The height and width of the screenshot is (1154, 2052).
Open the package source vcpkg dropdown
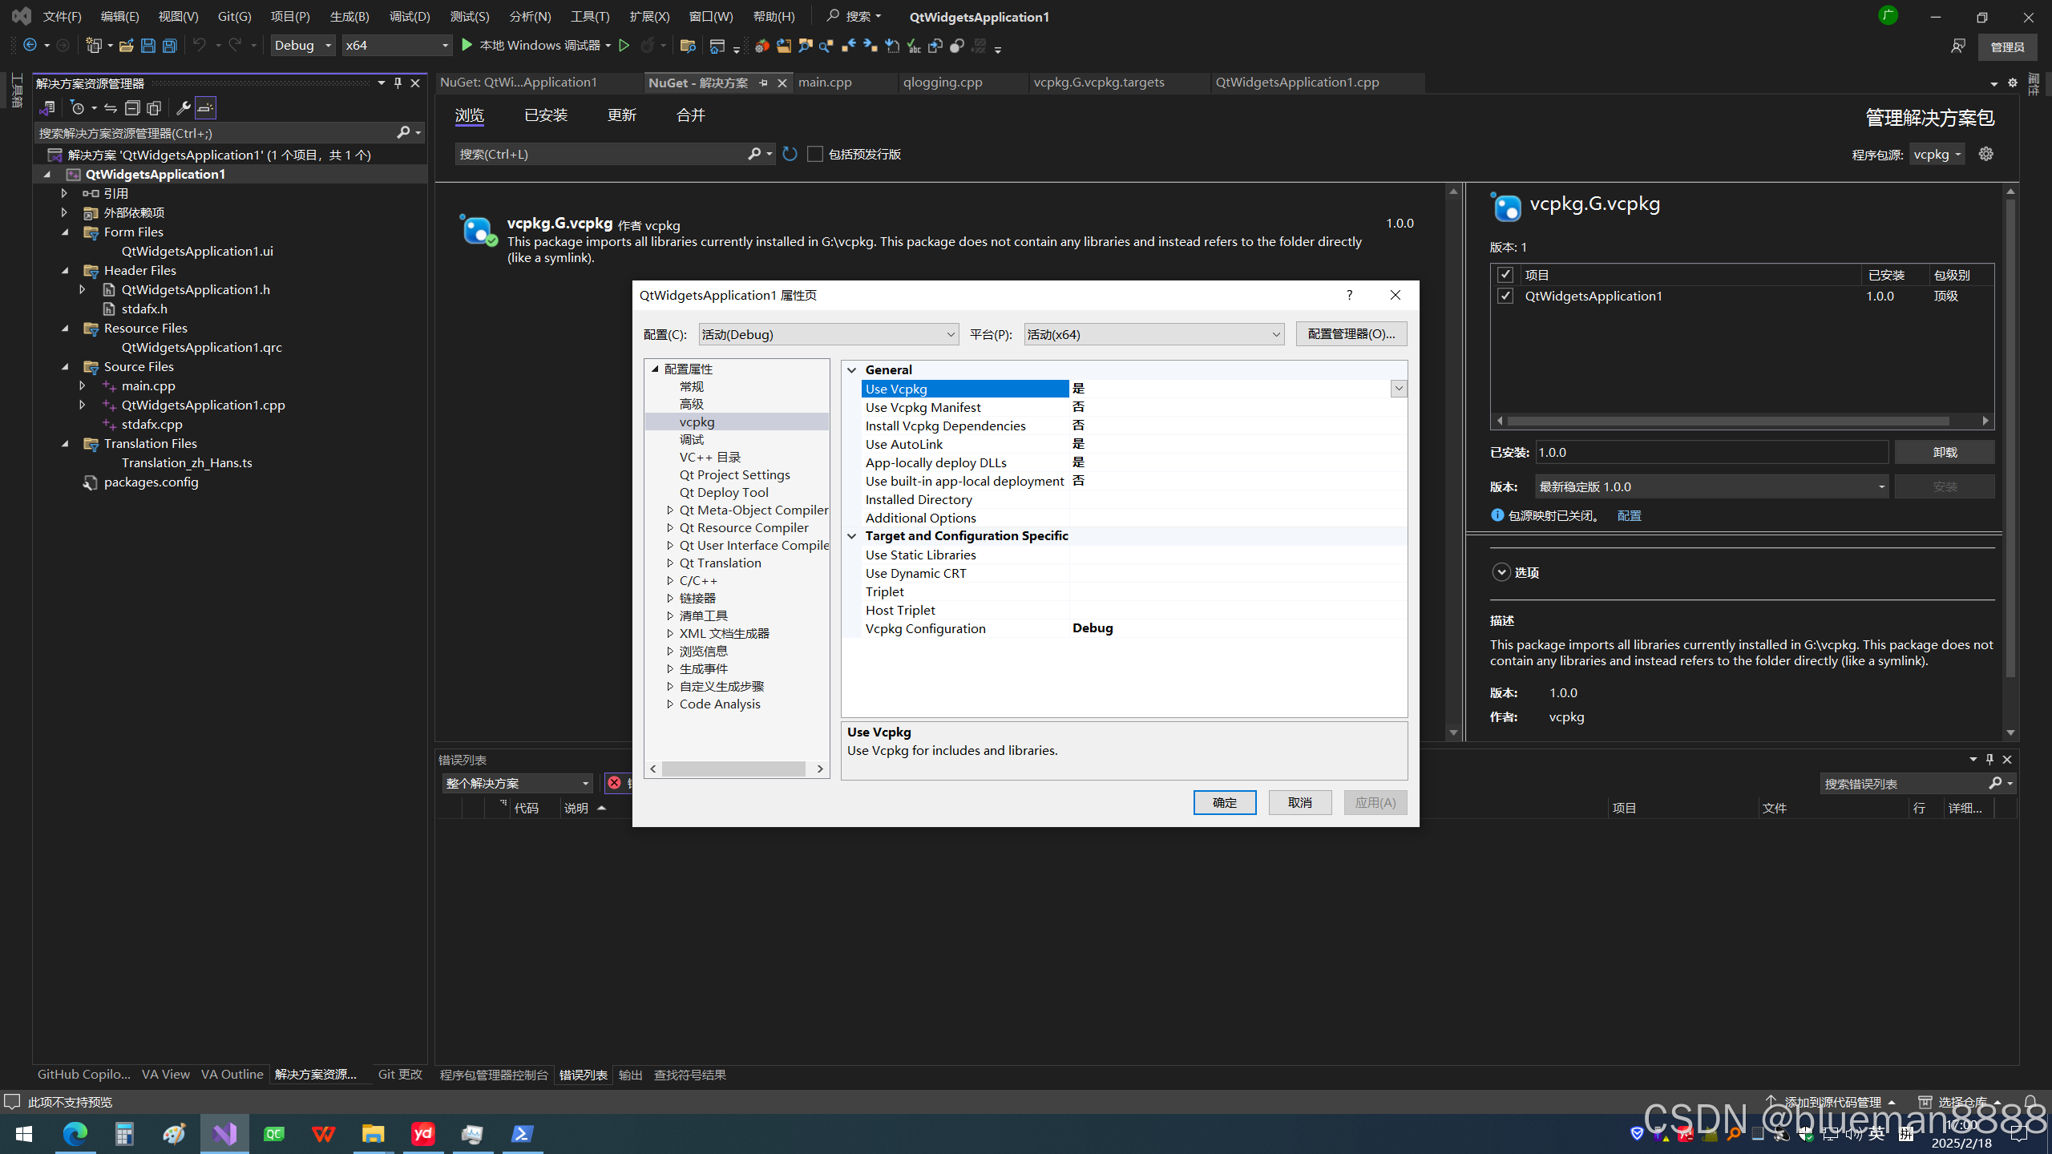[x=1937, y=154]
